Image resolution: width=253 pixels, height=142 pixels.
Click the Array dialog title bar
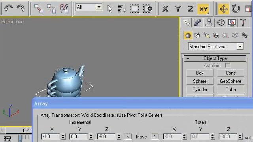point(142,103)
